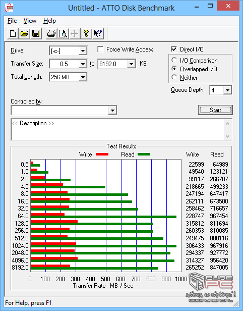Image resolution: width=243 pixels, height=311 pixels.
Task: Minimize the ATTO Disk Benchmark window
Action: pyautogui.click(x=197, y=7)
